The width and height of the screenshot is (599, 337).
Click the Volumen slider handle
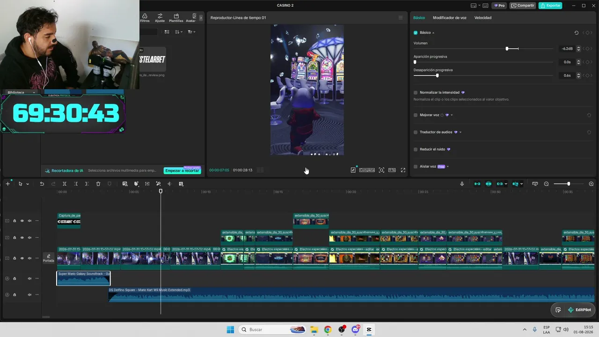[x=507, y=49]
